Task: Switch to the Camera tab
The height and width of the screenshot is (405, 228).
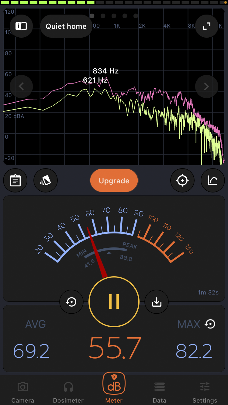Action: coord(23,392)
